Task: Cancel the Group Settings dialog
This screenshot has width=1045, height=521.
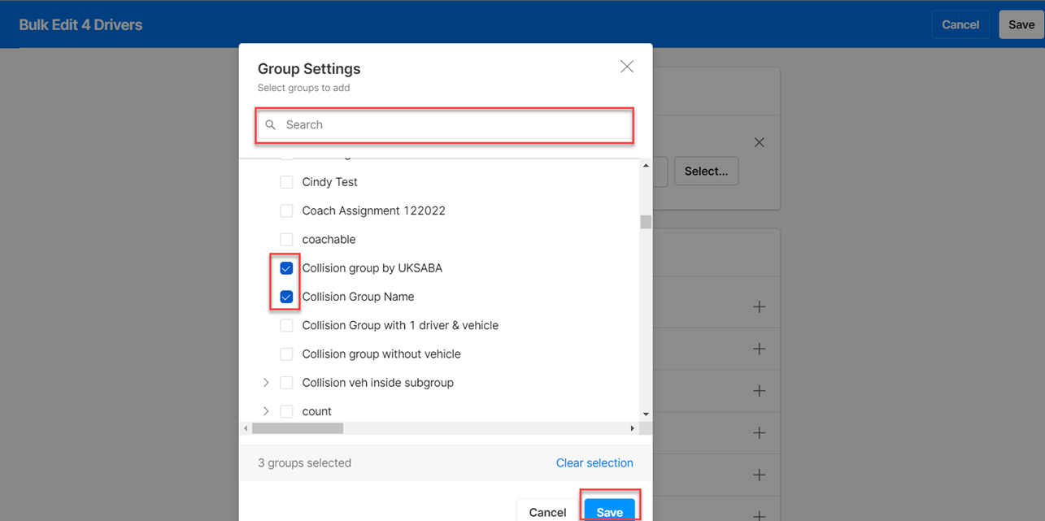Action: 547,512
